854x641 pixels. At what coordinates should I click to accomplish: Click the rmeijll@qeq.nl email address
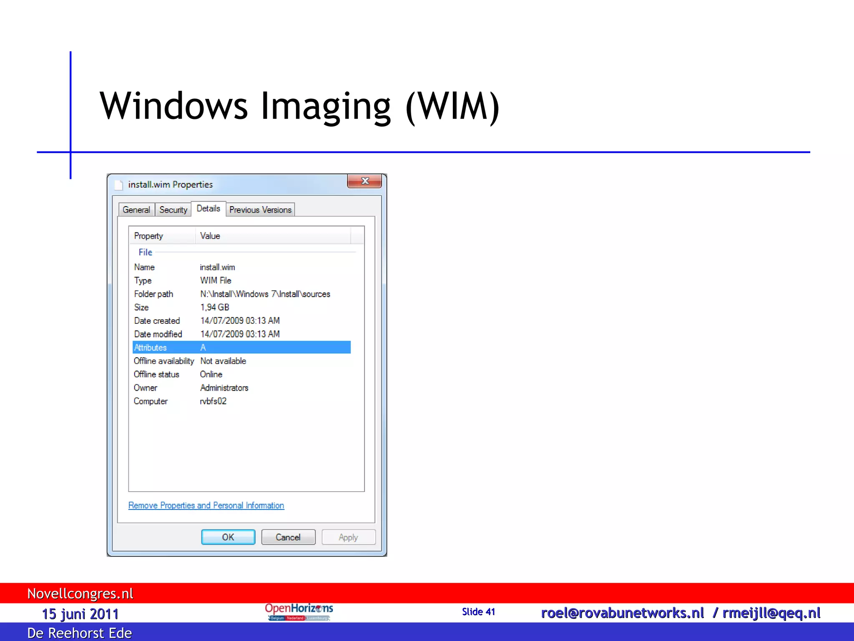771,613
